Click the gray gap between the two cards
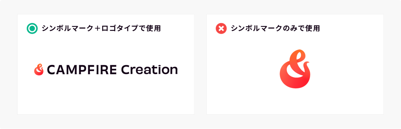This screenshot has height=129, width=401. (200, 64)
